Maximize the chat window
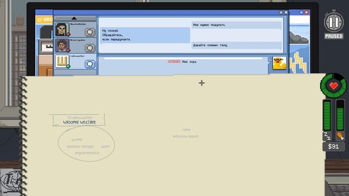Image resolution: width=349 pixels, height=196 pixels. (x=286, y=13)
